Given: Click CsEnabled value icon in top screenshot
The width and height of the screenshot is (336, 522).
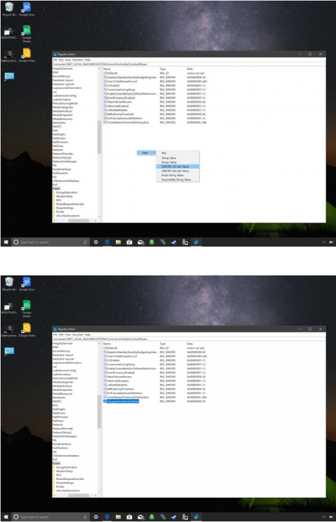Looking at the screenshot, I should click(104, 85).
